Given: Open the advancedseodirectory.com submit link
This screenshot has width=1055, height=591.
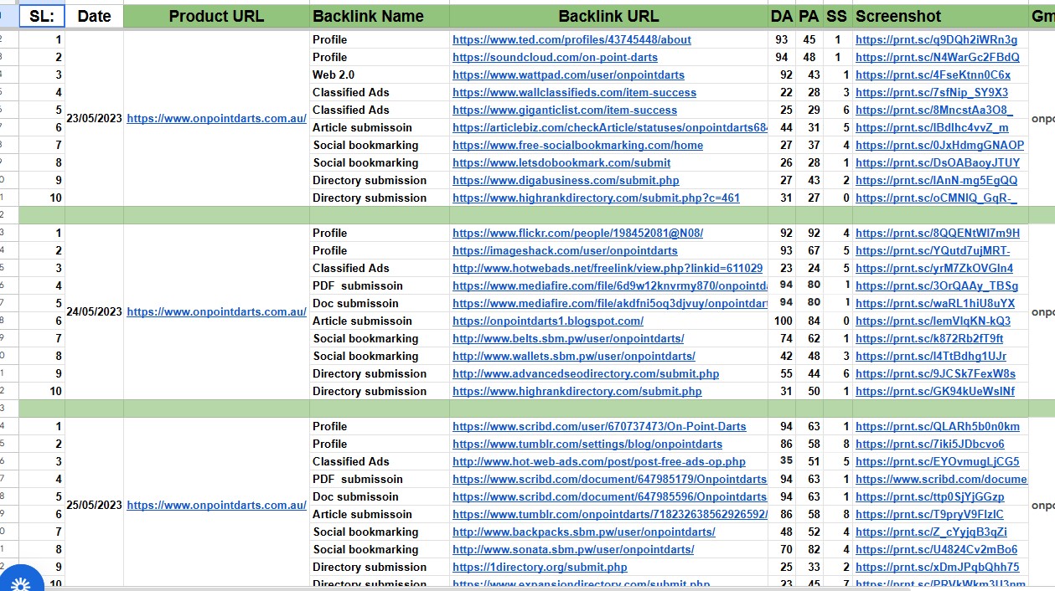Looking at the screenshot, I should click(586, 373).
